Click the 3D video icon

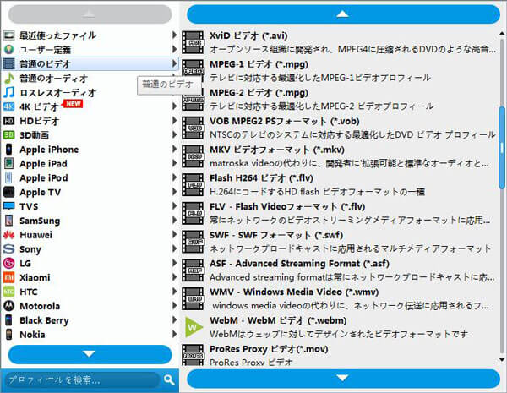(8, 135)
